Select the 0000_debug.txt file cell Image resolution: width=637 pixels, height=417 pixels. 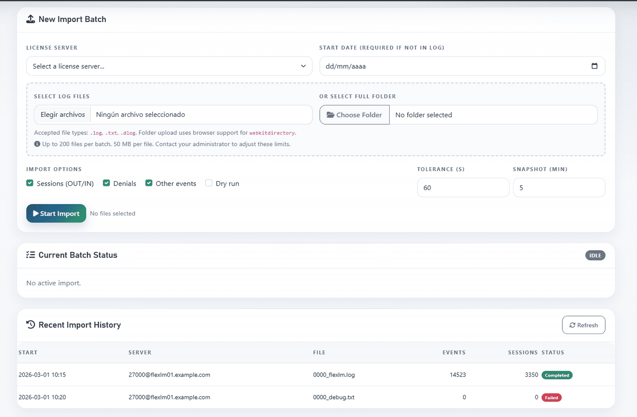334,397
